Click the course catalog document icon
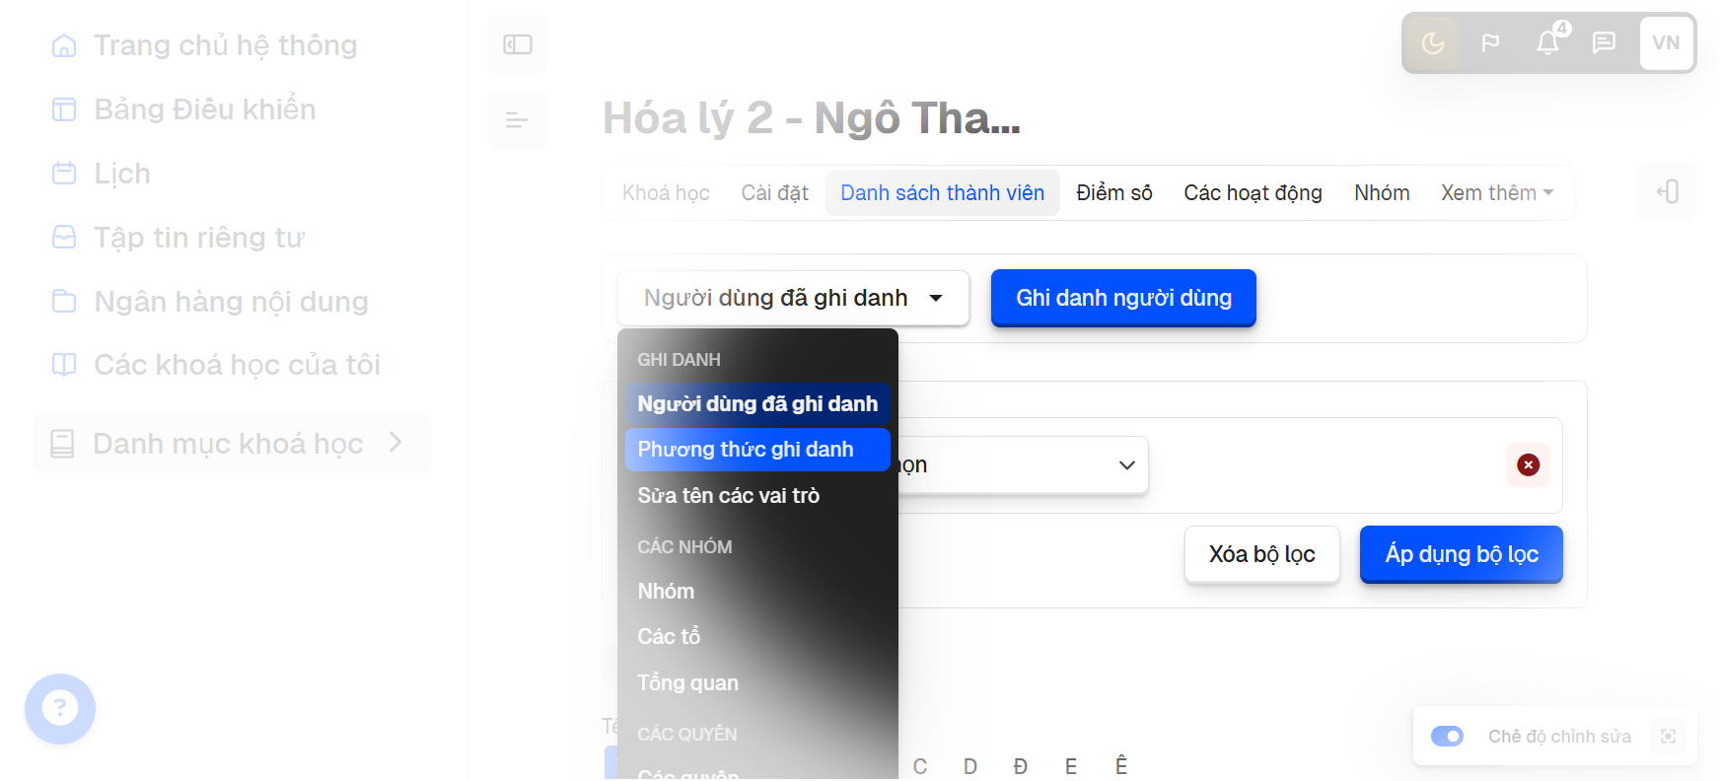Image resolution: width=1720 pixels, height=781 pixels. coord(62,444)
